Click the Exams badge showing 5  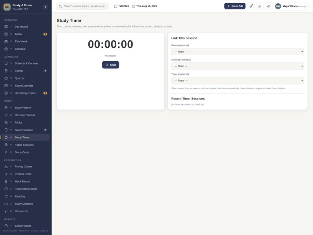[x=45, y=71]
